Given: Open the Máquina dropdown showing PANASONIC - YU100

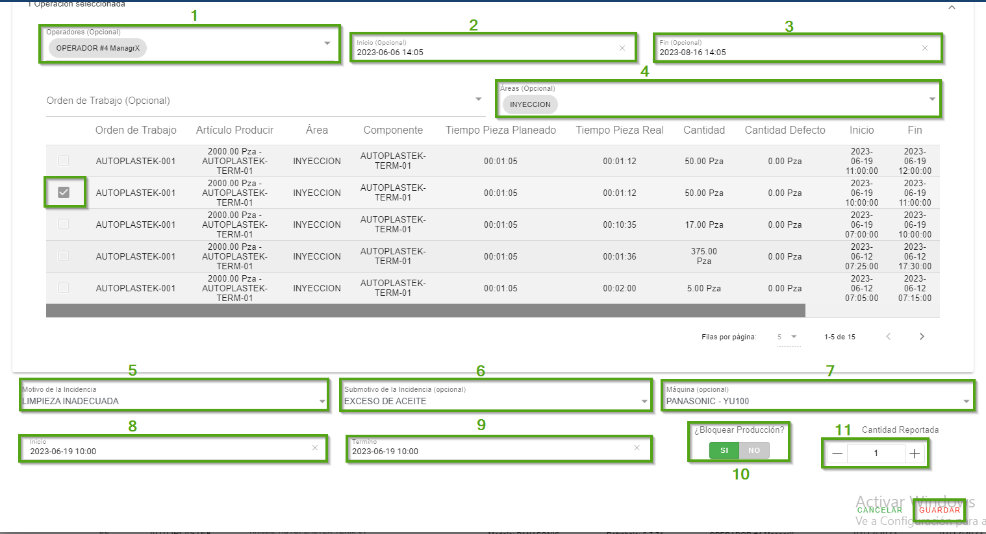Looking at the screenshot, I should coord(966,402).
